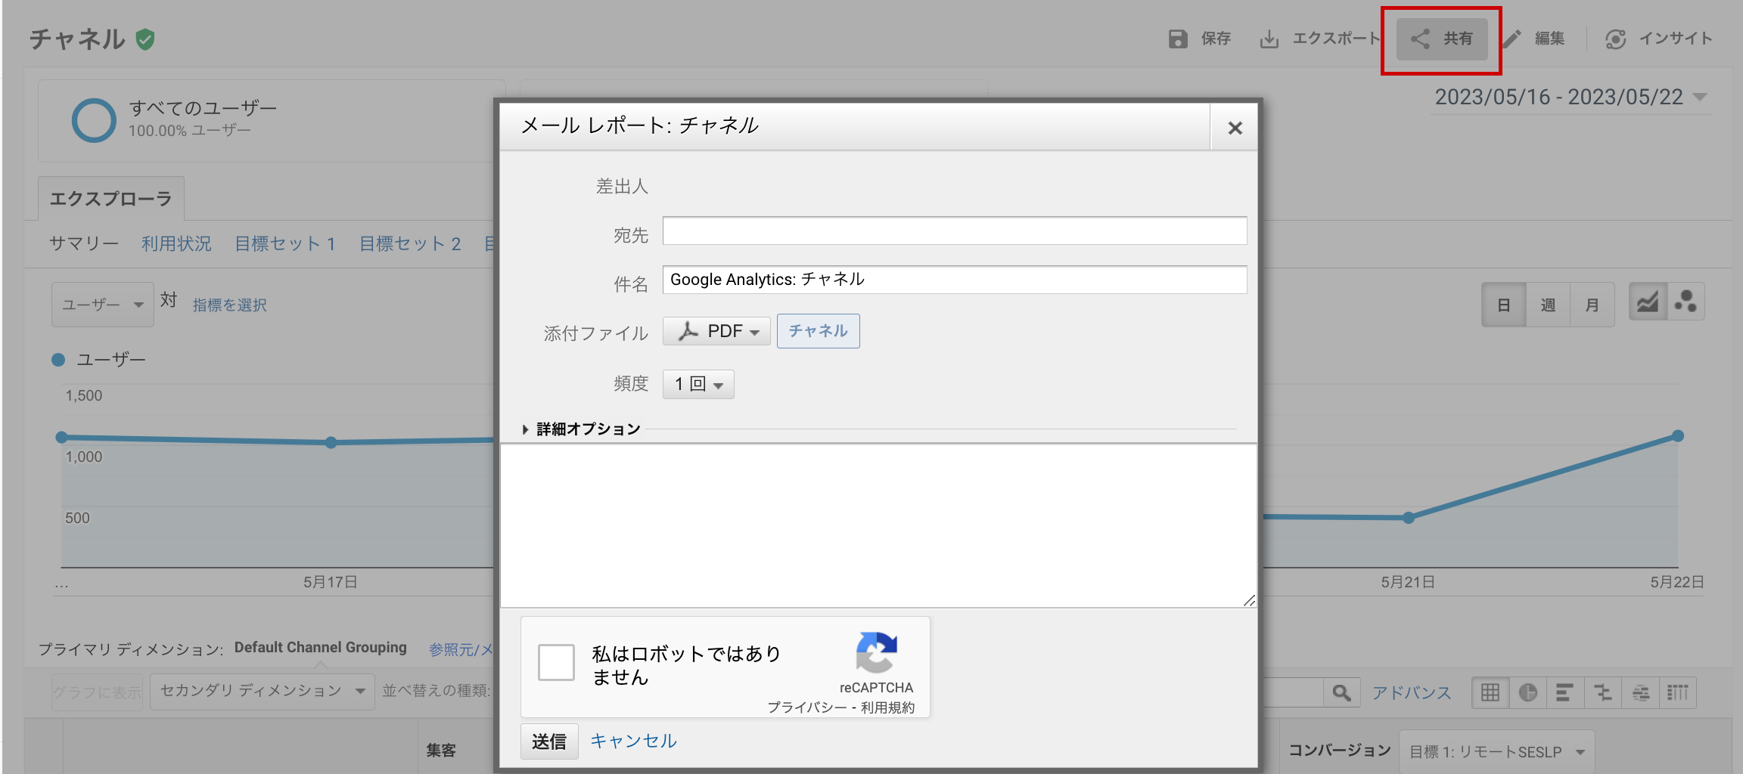Close the メール レポート dialog with X
The image size is (1743, 774).
pyautogui.click(x=1235, y=128)
